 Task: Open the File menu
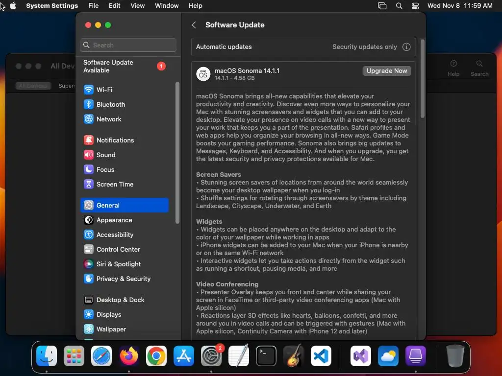click(x=94, y=6)
